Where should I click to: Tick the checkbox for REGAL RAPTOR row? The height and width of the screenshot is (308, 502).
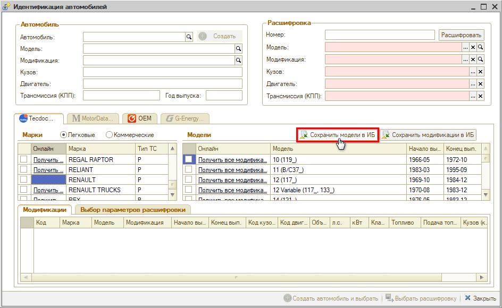[x=23, y=159]
